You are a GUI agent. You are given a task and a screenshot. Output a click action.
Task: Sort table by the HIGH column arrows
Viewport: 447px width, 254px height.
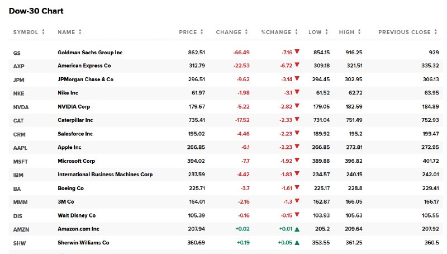click(359, 32)
